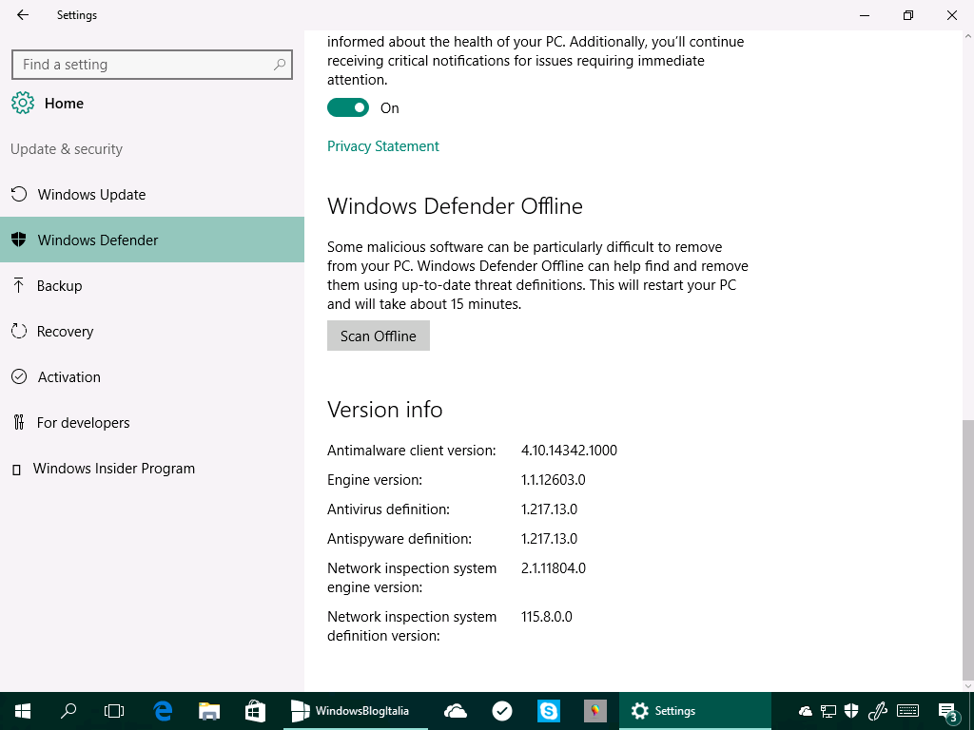974x730 pixels.
Task: Open Windows Ink Workspace pen icon
Action: point(877,711)
